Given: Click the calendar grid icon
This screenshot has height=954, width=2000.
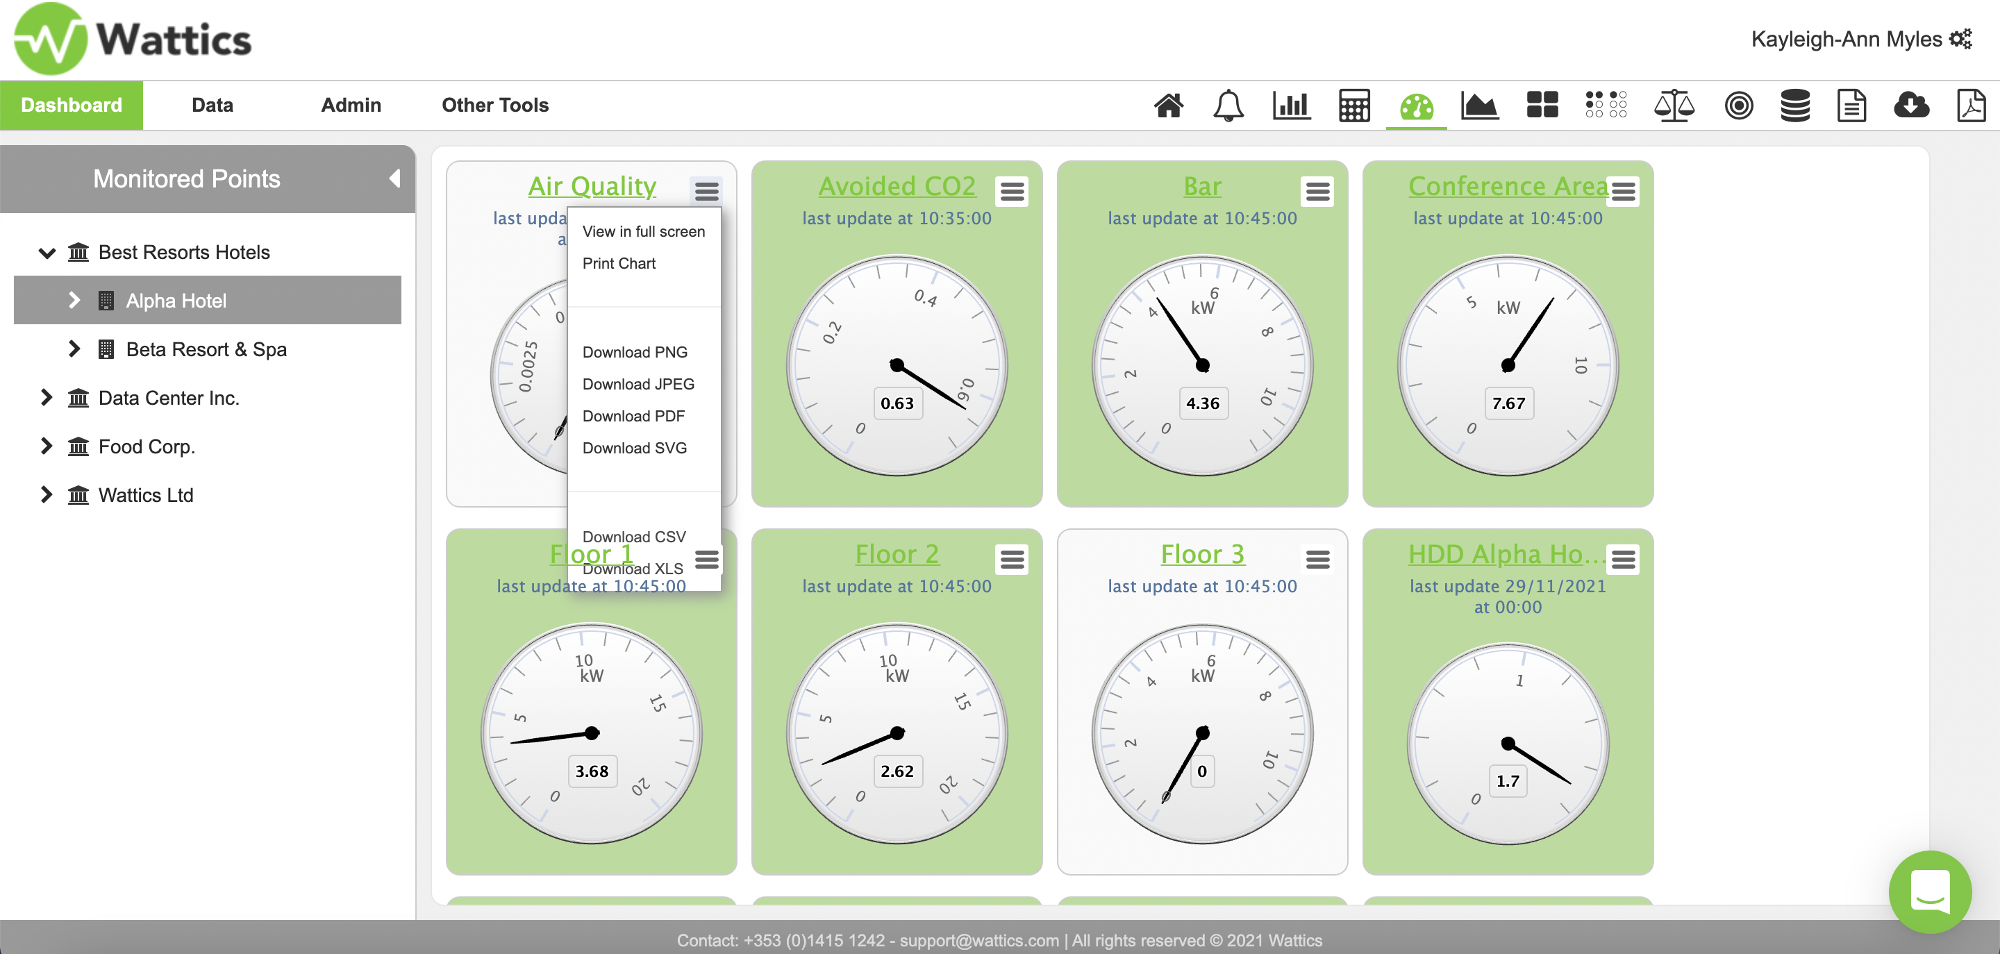Looking at the screenshot, I should click(1354, 106).
